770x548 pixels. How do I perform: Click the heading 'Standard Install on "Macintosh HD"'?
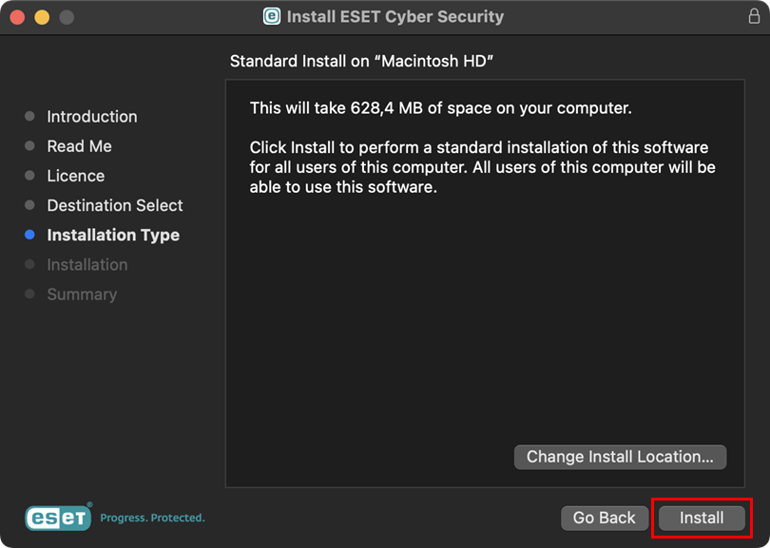coord(361,62)
